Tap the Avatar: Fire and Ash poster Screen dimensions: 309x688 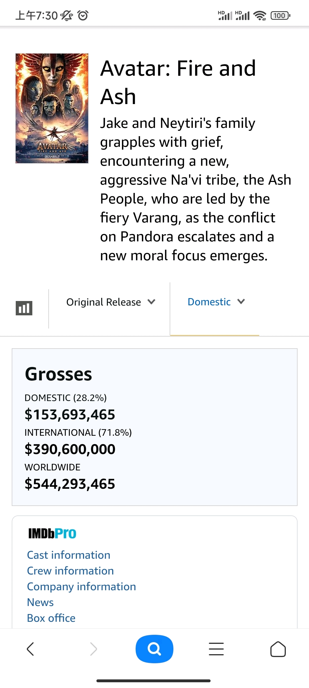tap(52, 108)
